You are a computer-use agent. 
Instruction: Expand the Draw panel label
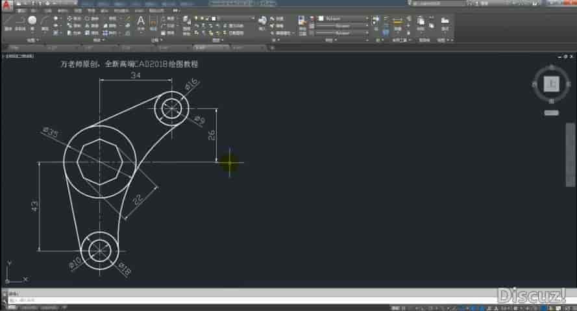tap(32, 40)
